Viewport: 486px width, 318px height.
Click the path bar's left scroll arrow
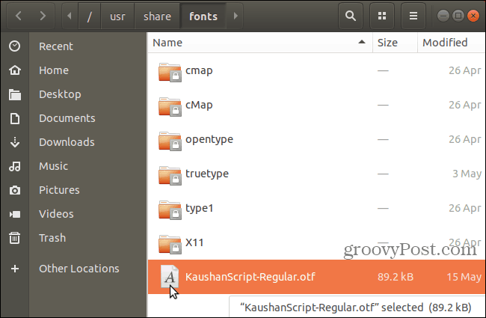[x=70, y=16]
